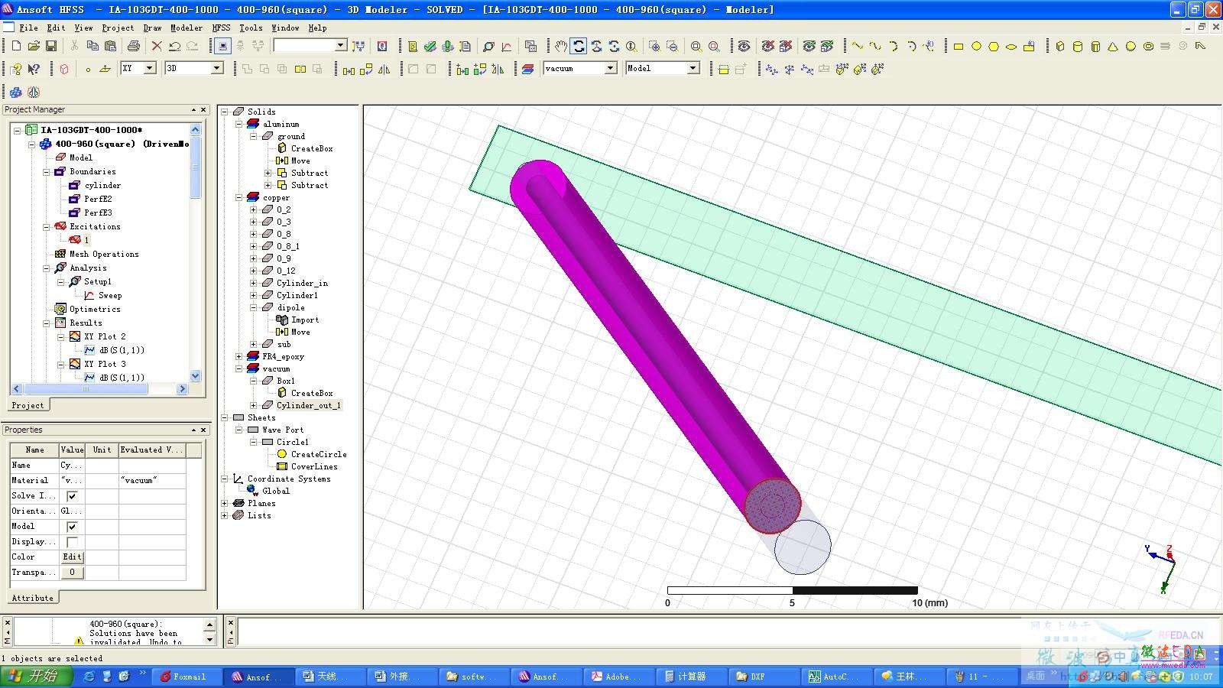This screenshot has width=1223, height=688.
Task: Switch to the Project tab
Action: (28, 405)
